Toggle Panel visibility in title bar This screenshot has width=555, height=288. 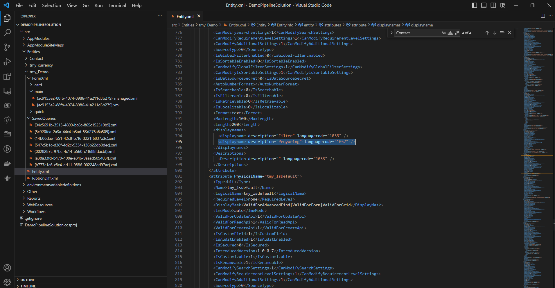(484, 5)
